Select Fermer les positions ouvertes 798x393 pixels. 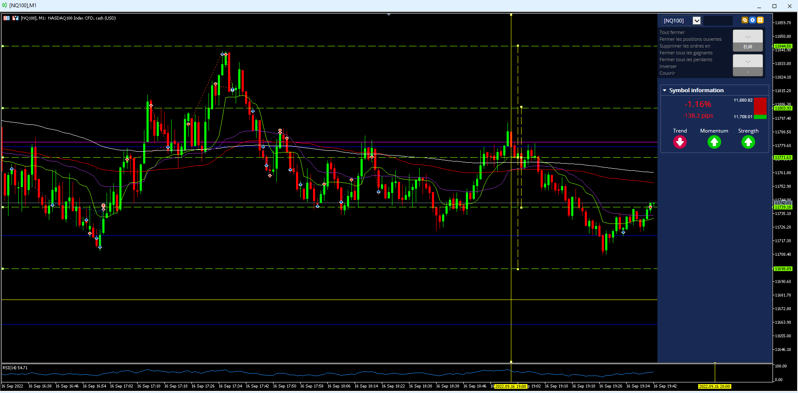690,39
